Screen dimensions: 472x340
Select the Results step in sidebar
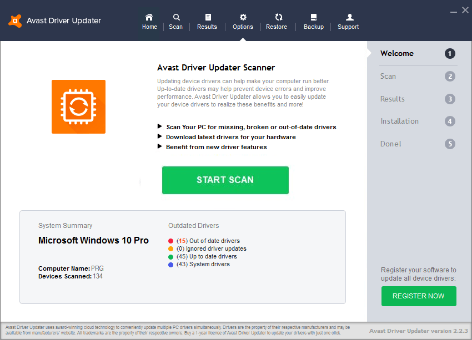tap(392, 99)
